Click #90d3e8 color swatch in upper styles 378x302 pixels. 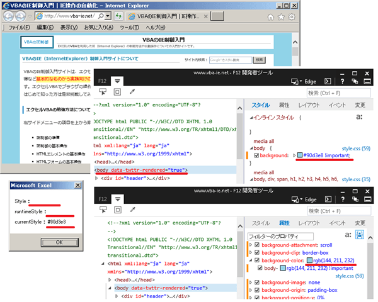click(300, 155)
